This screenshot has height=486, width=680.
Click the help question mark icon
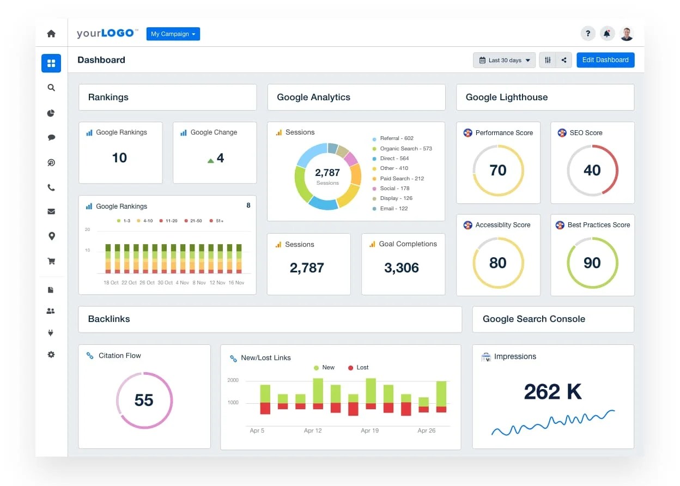coord(587,34)
